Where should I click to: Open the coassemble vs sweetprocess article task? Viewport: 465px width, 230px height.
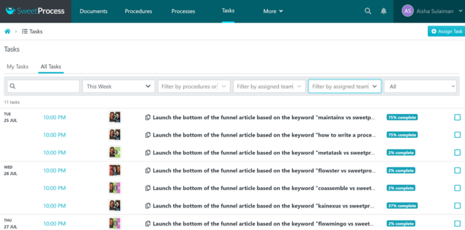(264, 188)
